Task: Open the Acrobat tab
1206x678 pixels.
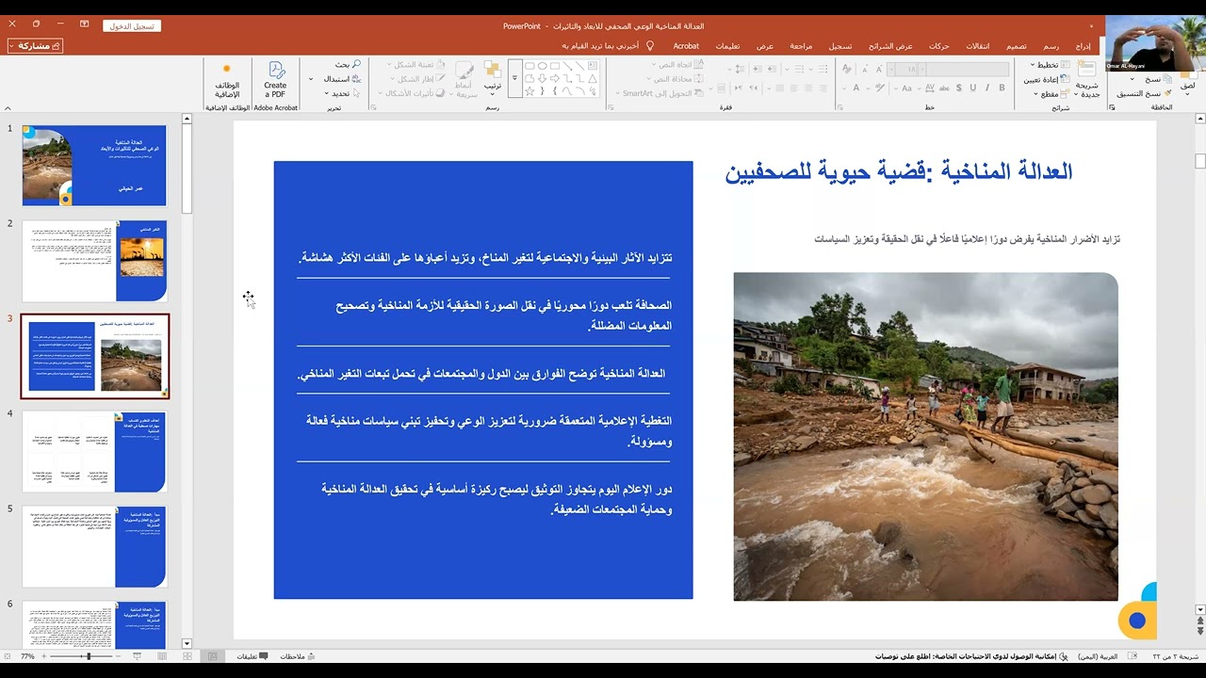Action: [686, 45]
